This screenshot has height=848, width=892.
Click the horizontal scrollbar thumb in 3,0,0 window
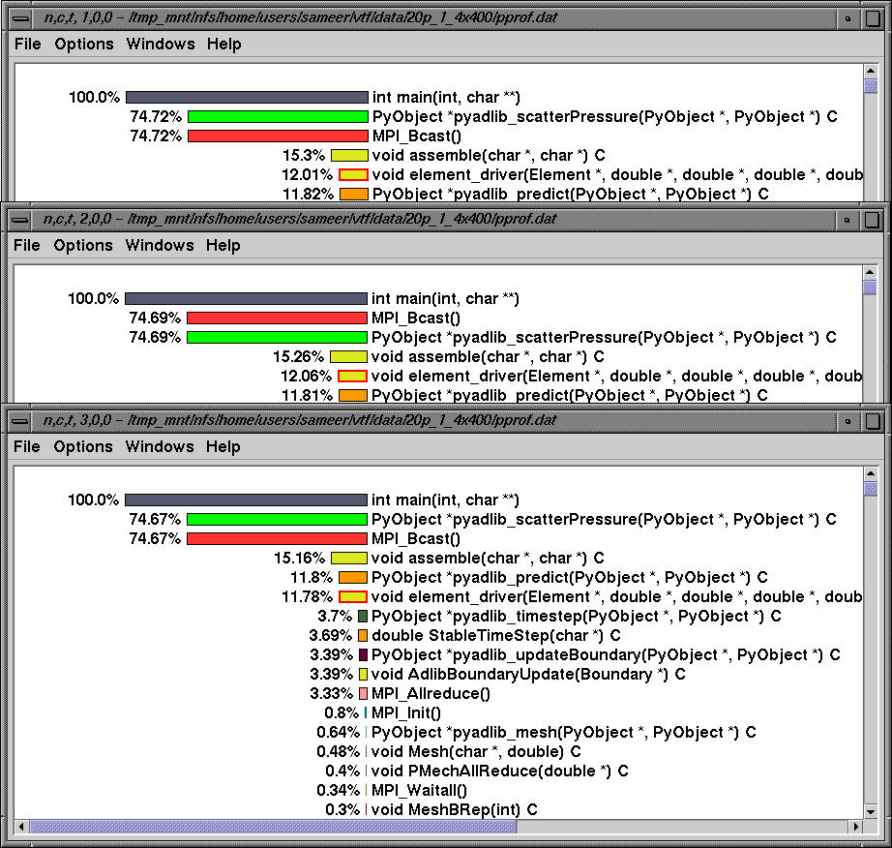pos(273,826)
